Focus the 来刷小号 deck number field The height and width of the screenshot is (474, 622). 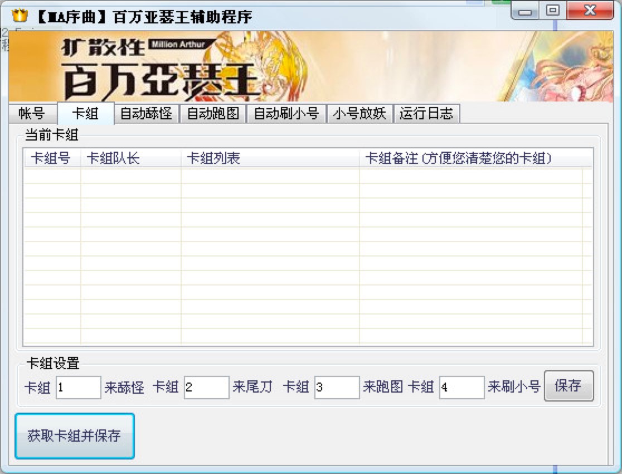click(x=461, y=387)
